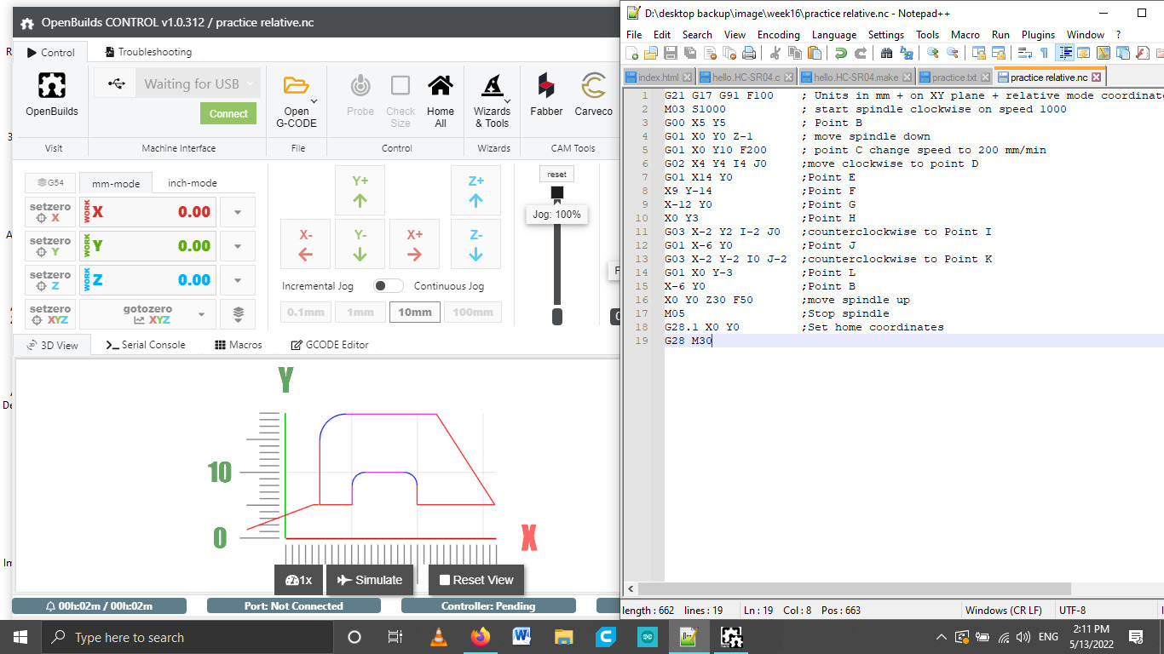Jog the X+ axis arrow

(414, 244)
